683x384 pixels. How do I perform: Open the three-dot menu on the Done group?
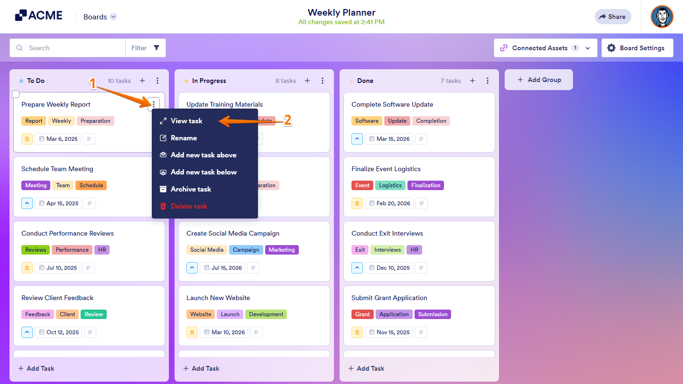click(488, 81)
